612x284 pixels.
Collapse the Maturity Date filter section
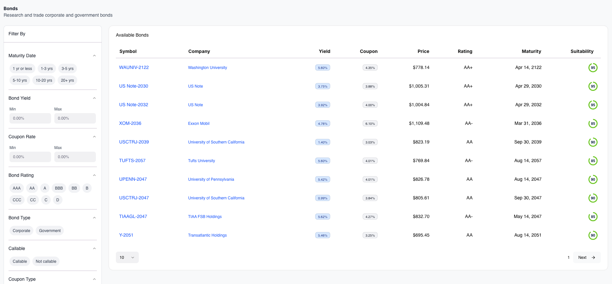(94, 56)
